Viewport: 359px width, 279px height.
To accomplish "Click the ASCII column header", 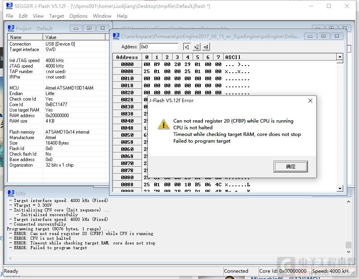I will (x=280, y=57).
